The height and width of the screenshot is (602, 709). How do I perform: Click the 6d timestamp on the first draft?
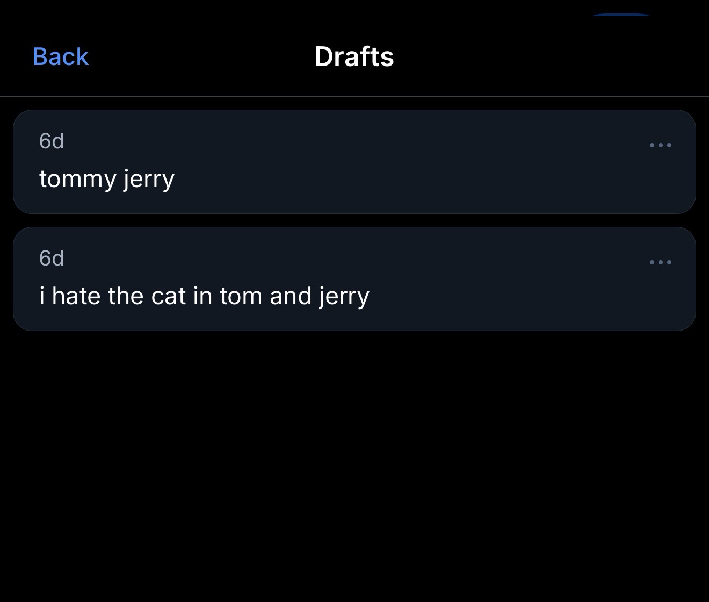[x=52, y=141]
